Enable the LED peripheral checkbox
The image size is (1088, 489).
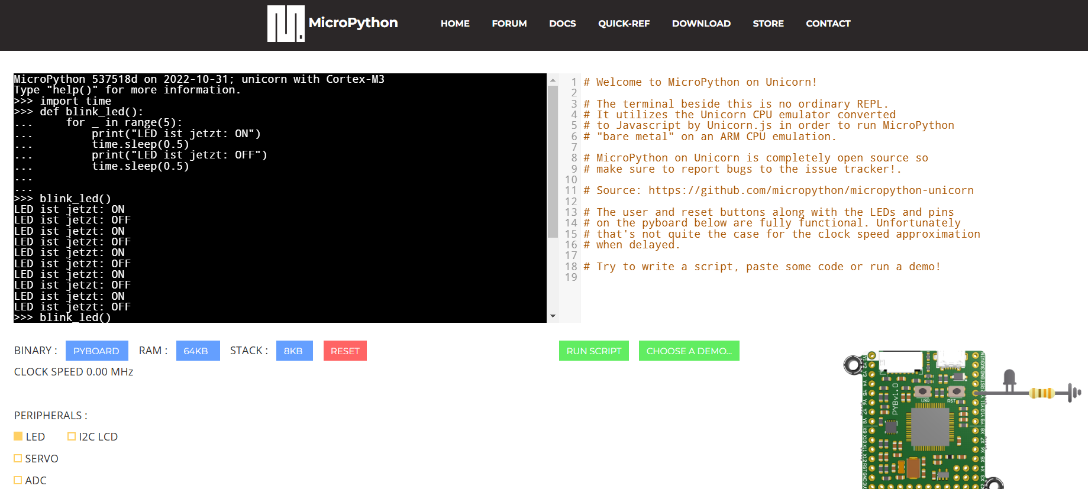coord(18,436)
